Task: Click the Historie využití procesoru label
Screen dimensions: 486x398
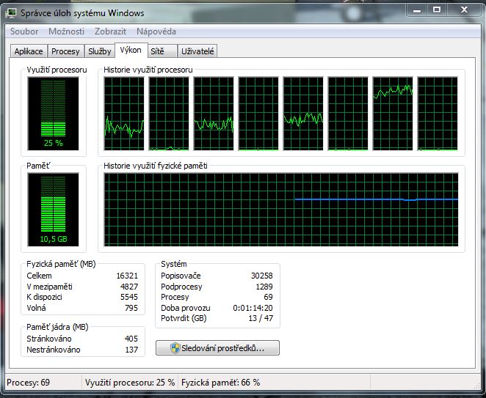Action: coord(148,70)
